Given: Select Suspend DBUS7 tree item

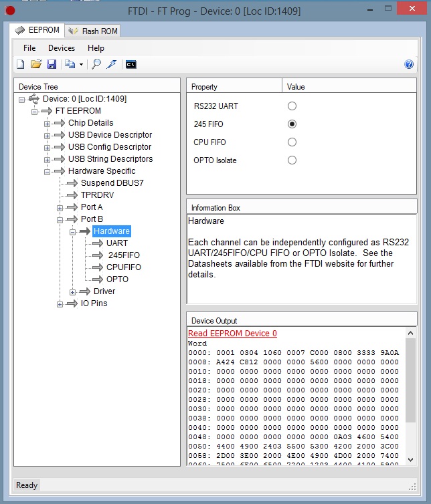Looking at the screenshot, I should [x=112, y=183].
